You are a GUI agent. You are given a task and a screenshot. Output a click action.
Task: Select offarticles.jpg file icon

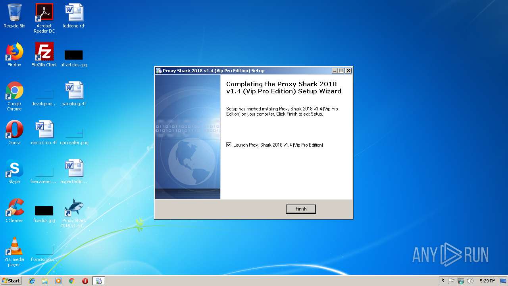(x=74, y=58)
